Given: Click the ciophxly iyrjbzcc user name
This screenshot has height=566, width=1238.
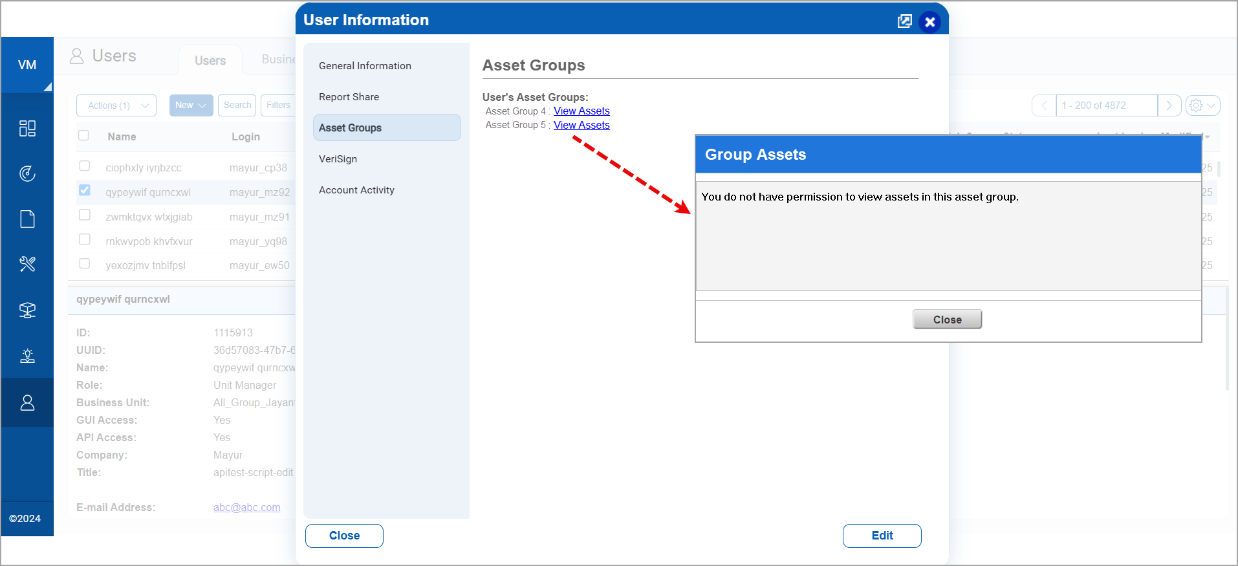Looking at the screenshot, I should [144, 168].
